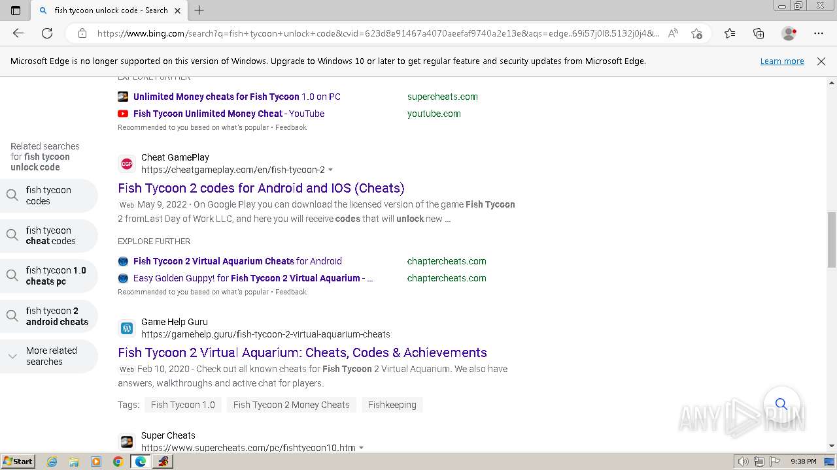
Task: Click the Start button
Action: [x=18, y=462]
